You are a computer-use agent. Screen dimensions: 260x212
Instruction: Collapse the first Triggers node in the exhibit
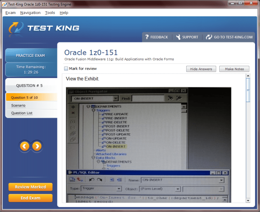[x=93, y=110]
